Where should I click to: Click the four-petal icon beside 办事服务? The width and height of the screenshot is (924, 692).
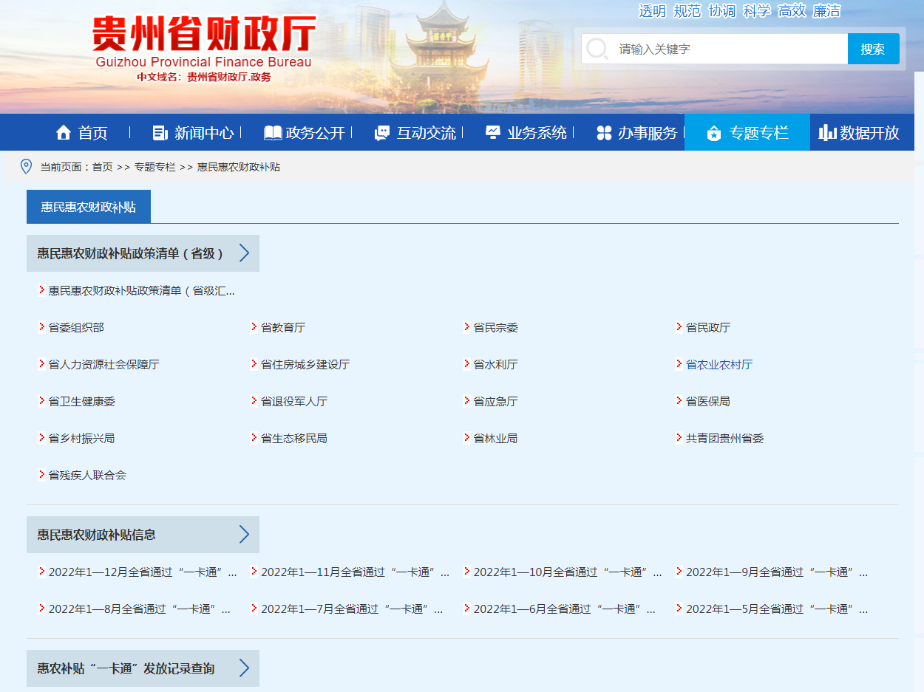click(605, 133)
